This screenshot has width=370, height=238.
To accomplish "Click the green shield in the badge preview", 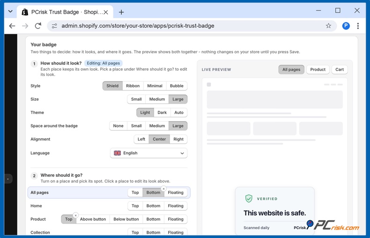I will pos(249,198).
